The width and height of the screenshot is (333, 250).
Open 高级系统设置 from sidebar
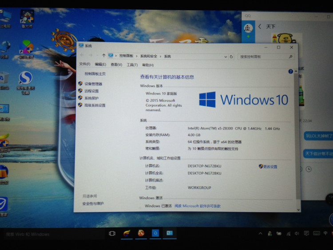click(95, 105)
